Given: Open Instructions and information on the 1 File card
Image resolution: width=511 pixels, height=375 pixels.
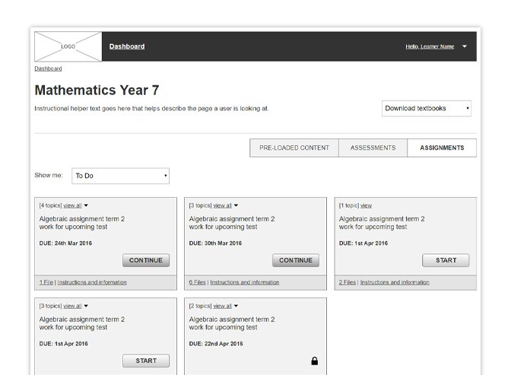Looking at the screenshot, I should click(x=92, y=282).
